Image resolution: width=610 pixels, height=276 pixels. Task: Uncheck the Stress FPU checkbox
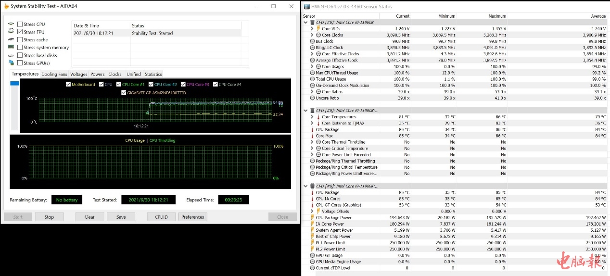pyautogui.click(x=20, y=32)
